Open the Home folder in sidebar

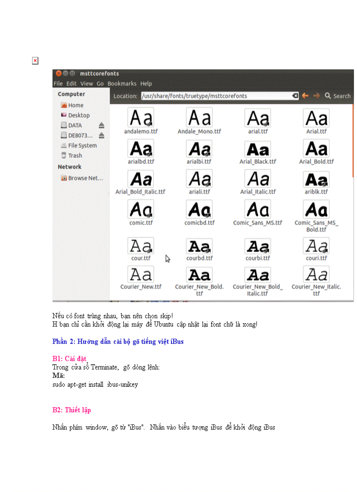coord(75,105)
